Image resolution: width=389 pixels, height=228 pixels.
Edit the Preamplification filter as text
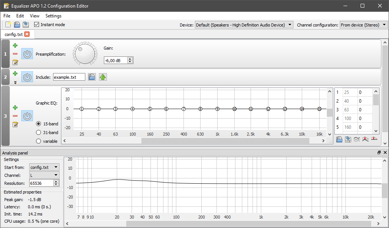coord(15,62)
